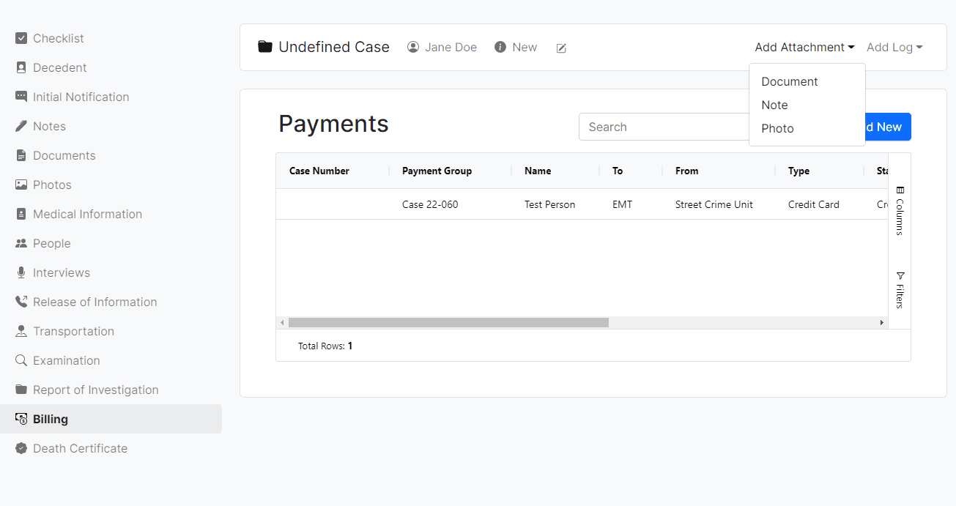Open the Interviews microphone icon
The image size is (956, 506).
coord(21,272)
